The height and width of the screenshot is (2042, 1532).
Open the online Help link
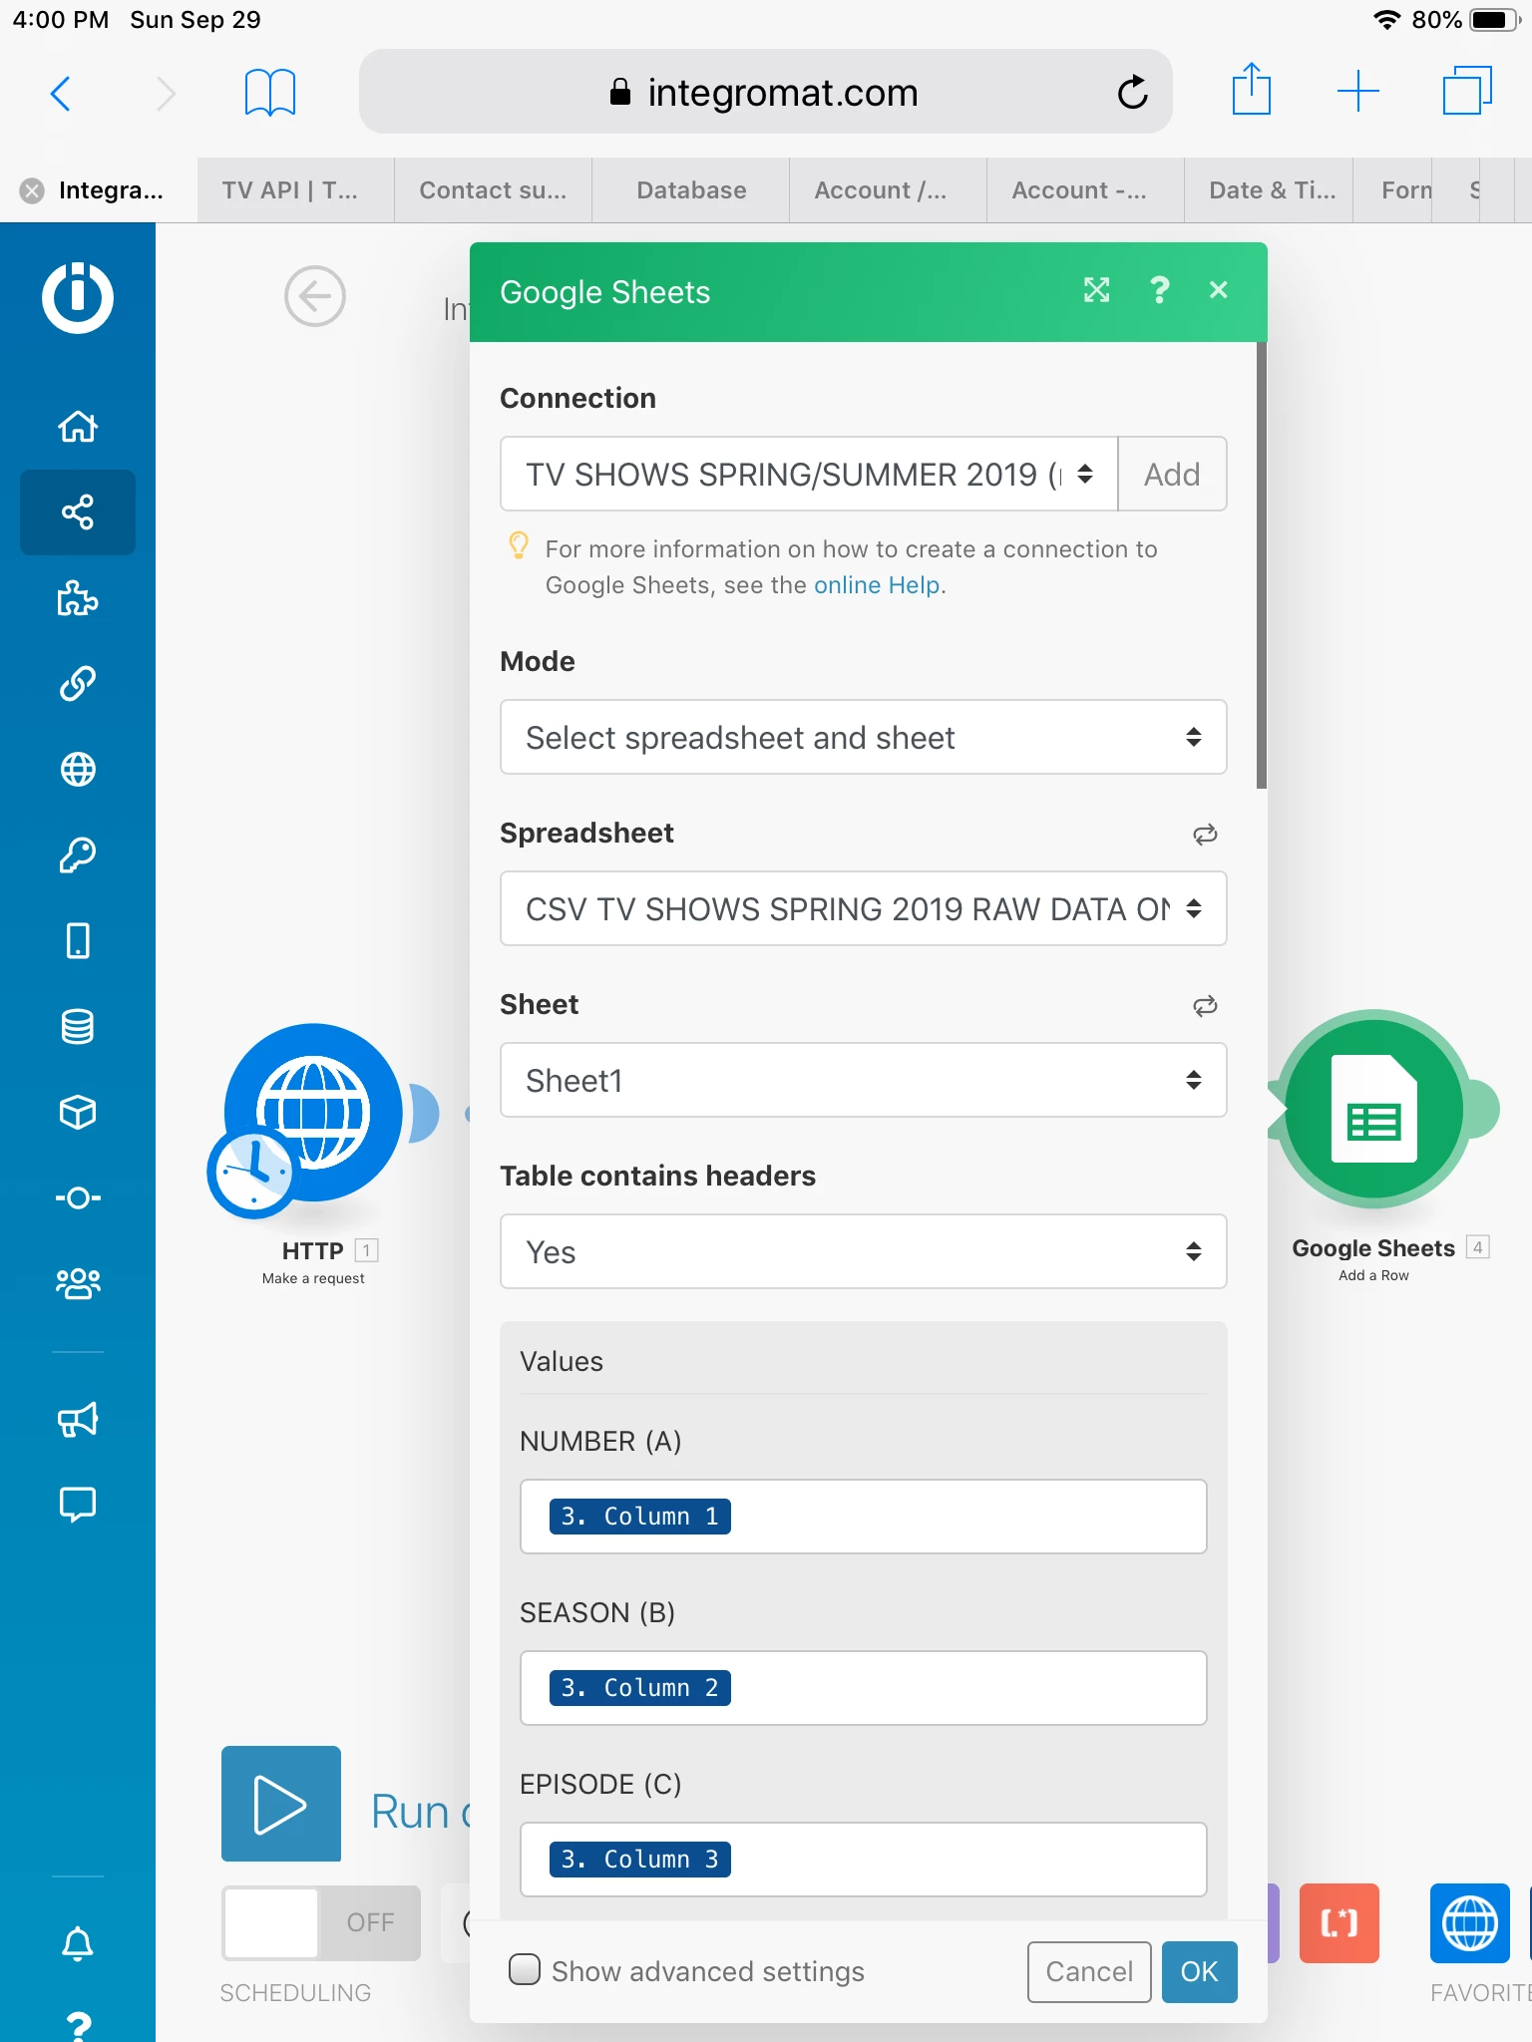coord(877,585)
